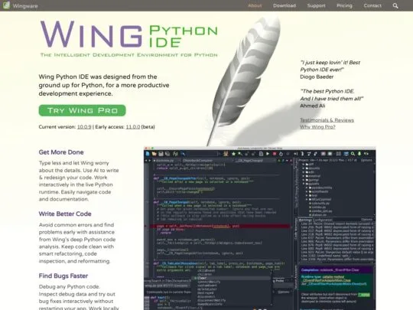Open the Why Wing Pro? link
The image size is (413, 310).
coord(317,127)
